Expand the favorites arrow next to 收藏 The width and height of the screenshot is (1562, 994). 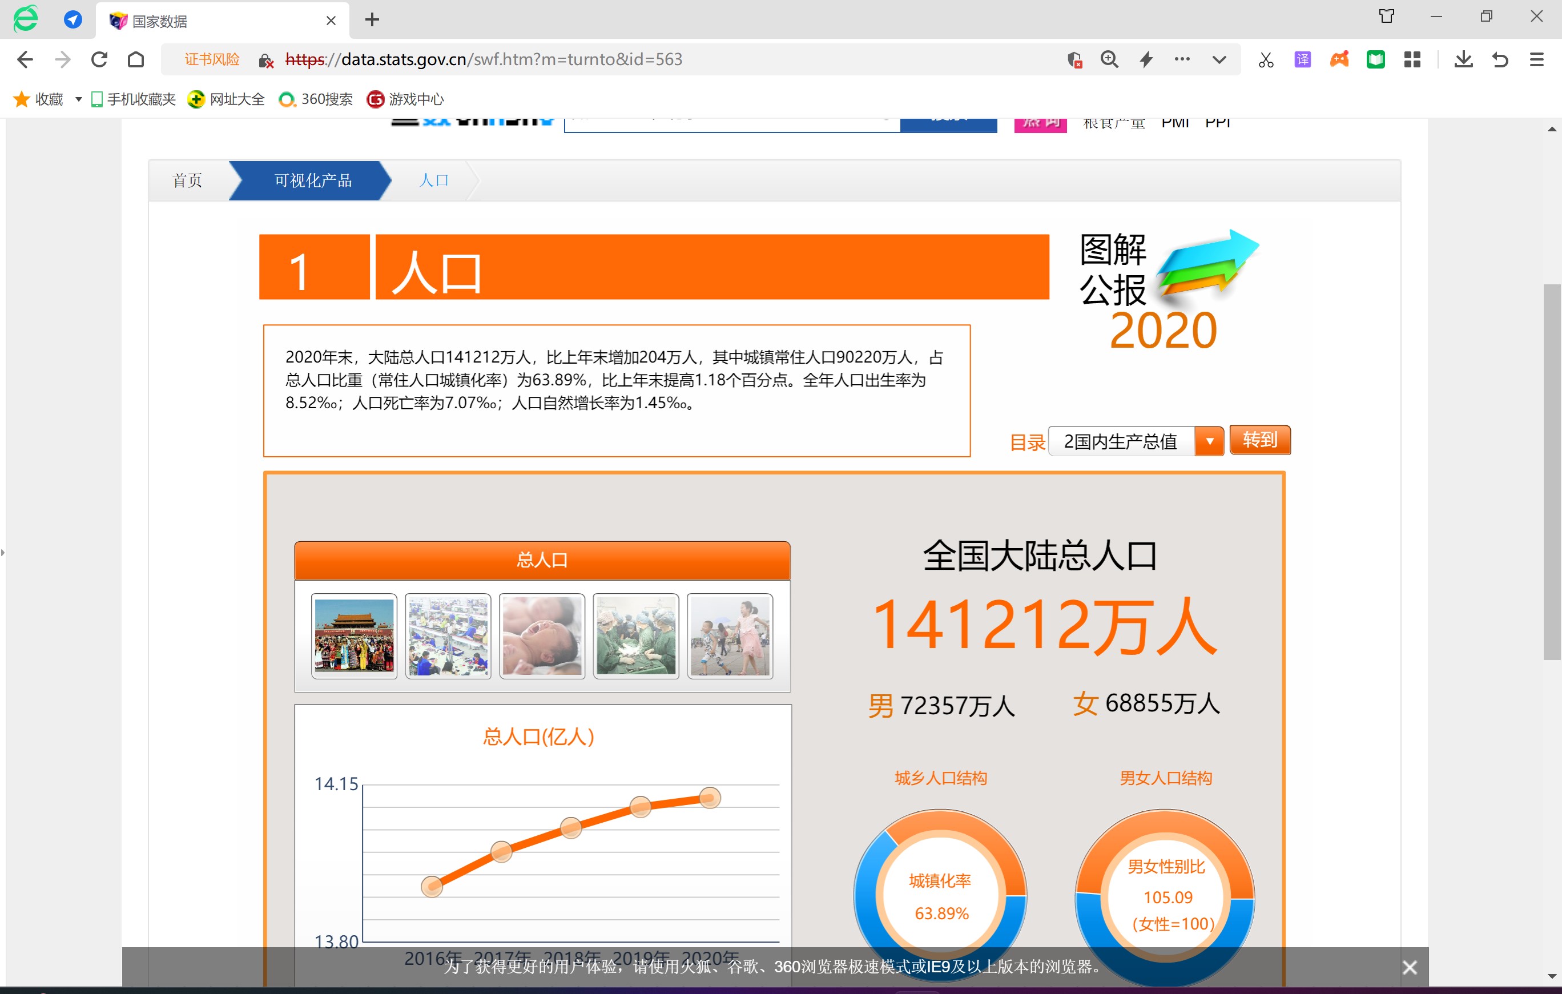[x=78, y=99]
